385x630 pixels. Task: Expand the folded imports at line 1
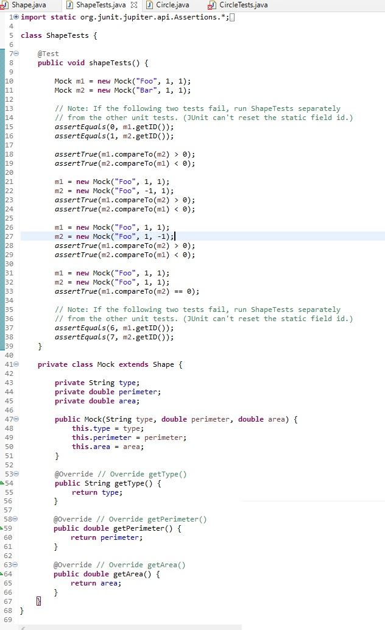point(16,17)
